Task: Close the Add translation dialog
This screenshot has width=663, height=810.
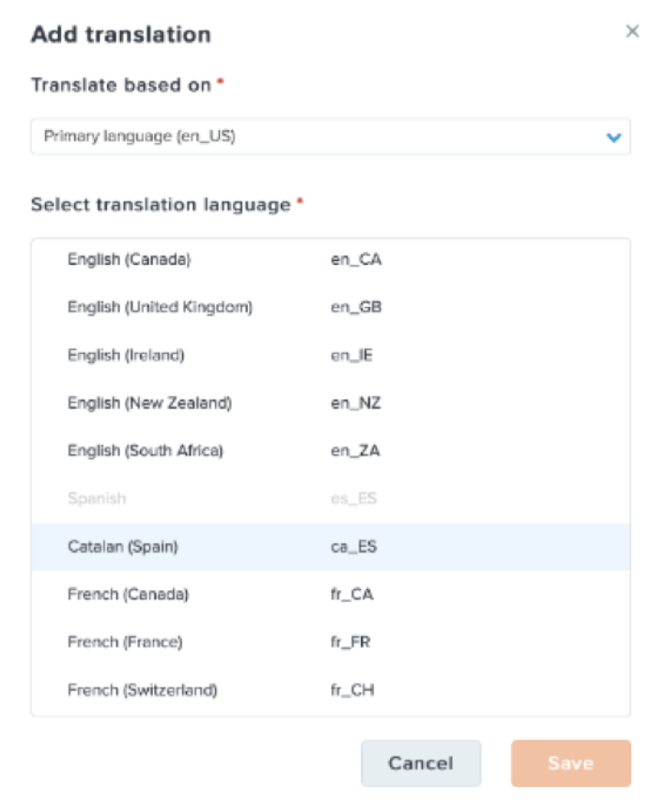Action: [x=632, y=32]
